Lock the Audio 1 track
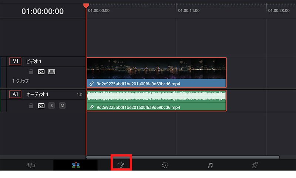The height and width of the screenshot is (178, 296). [31, 106]
